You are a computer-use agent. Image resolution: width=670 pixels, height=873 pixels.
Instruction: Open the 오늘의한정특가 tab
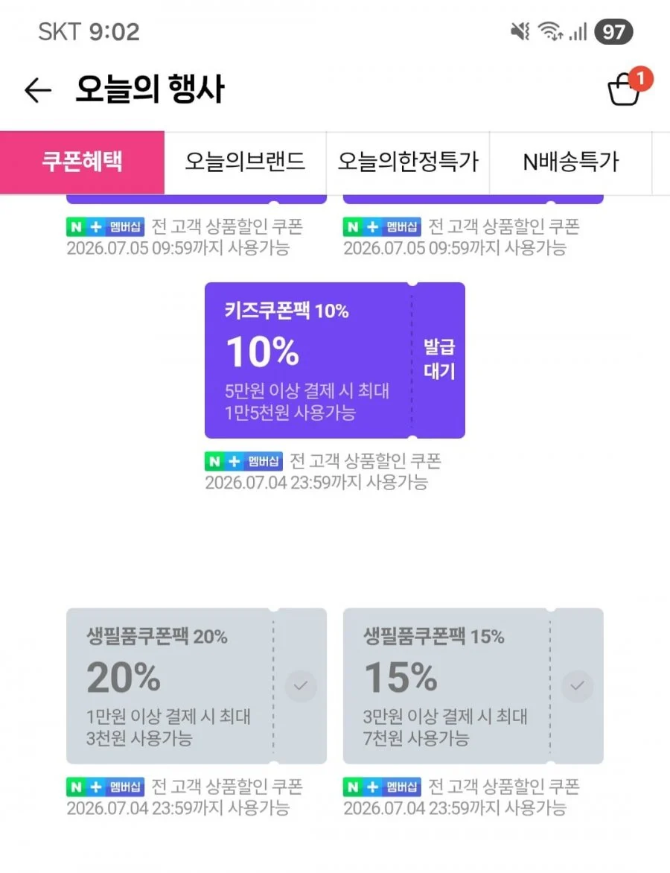408,162
